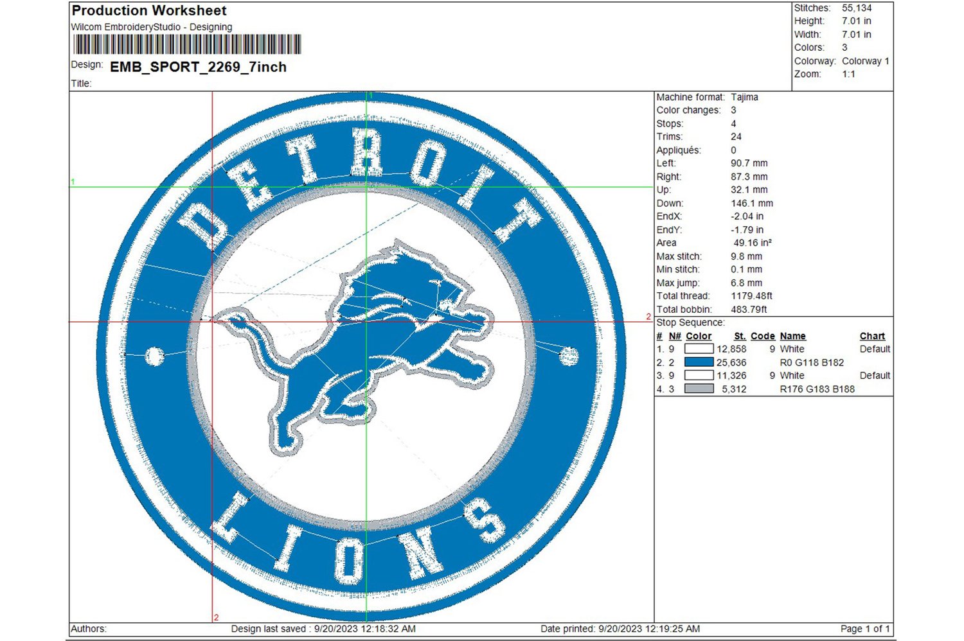The width and height of the screenshot is (964, 641).
Task: Select the Height value "7.01 in"
Action: tap(857, 21)
